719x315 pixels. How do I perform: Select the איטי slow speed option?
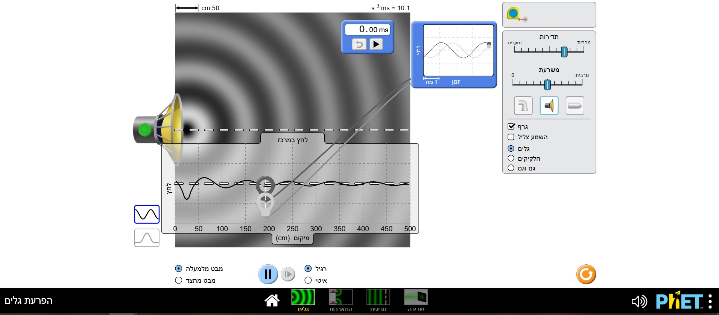308,280
